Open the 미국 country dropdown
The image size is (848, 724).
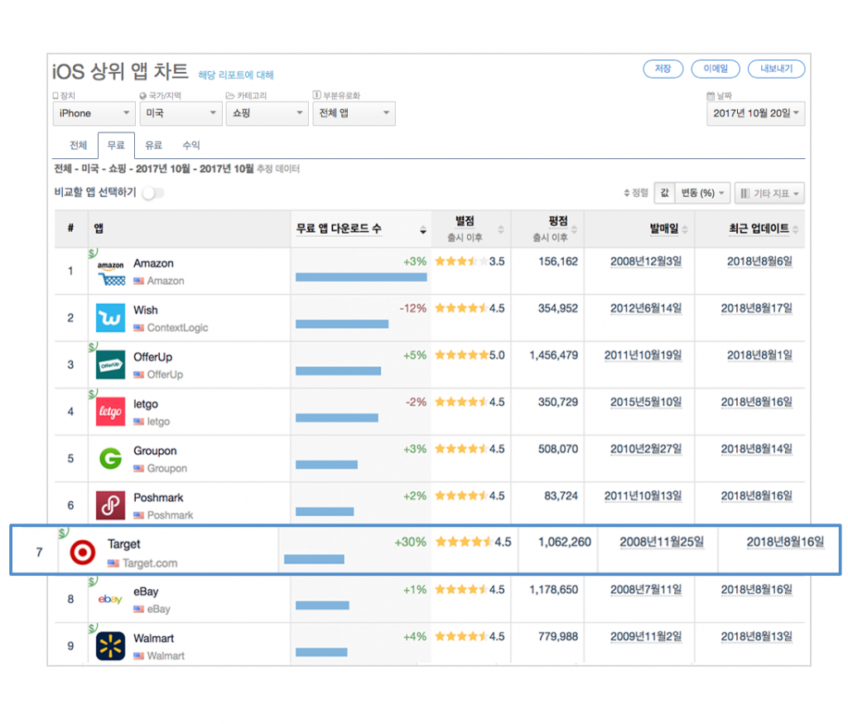(x=181, y=113)
